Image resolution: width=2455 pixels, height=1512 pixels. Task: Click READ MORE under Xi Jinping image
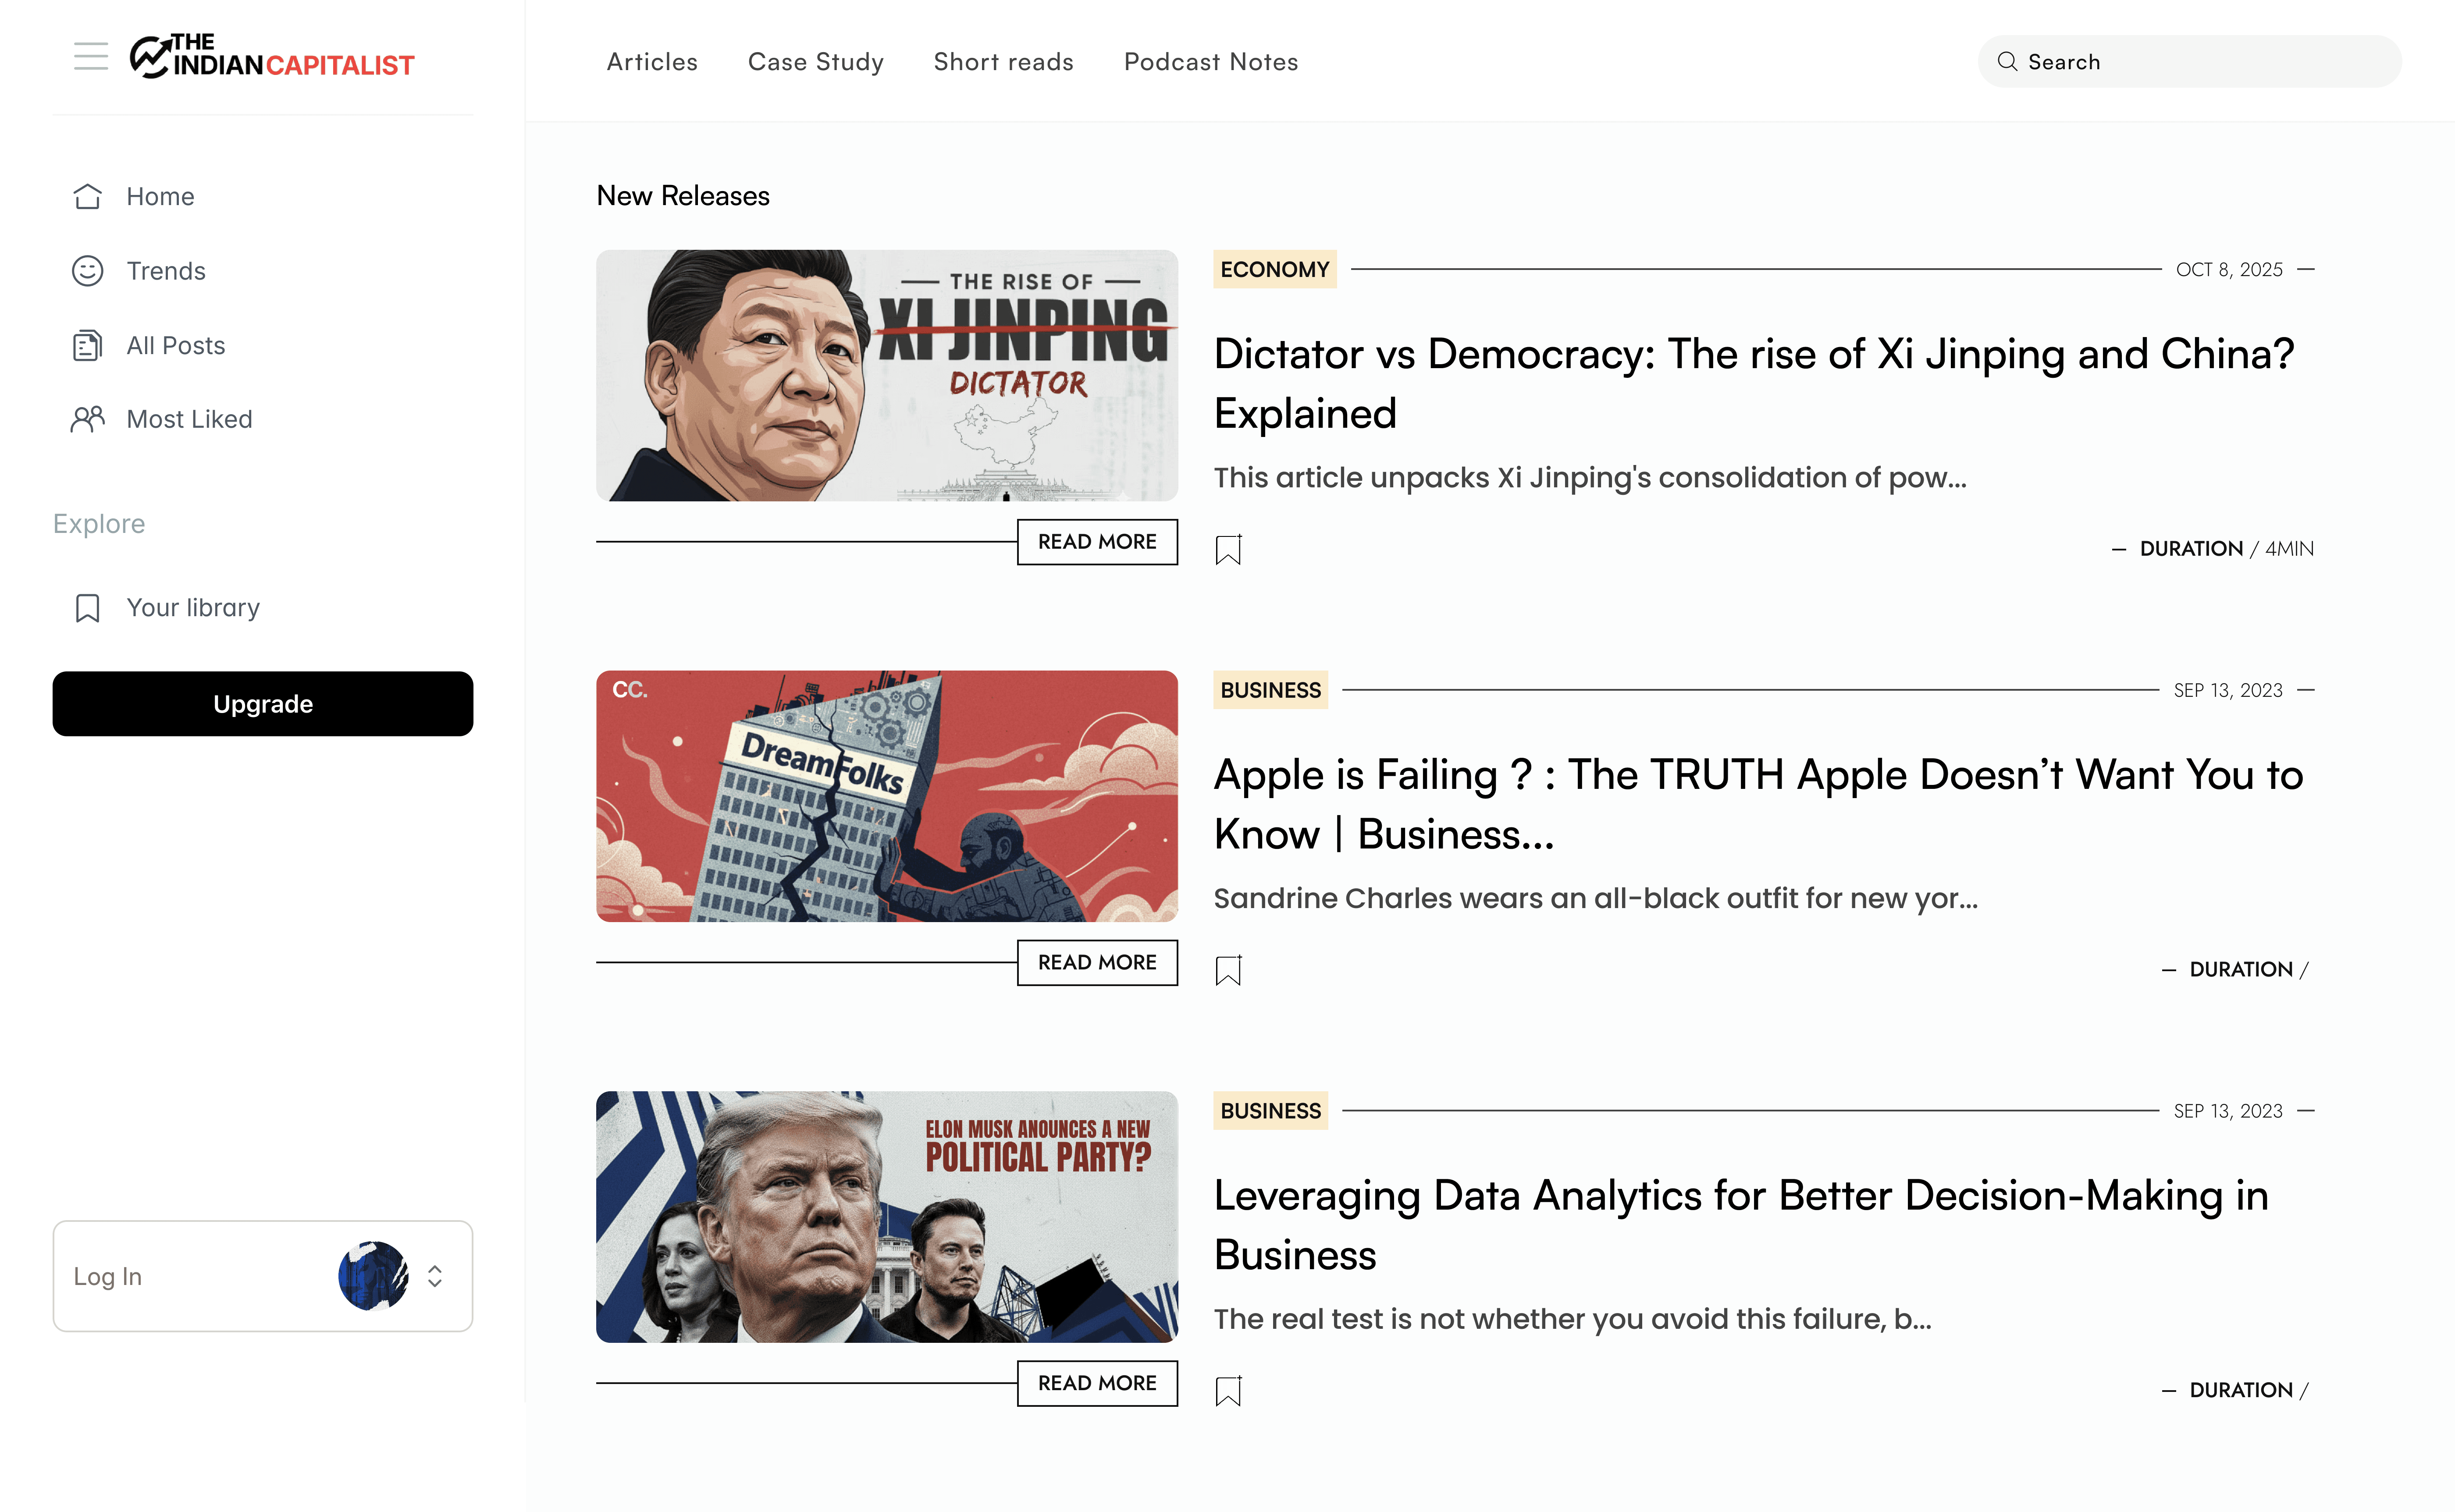(x=1097, y=542)
